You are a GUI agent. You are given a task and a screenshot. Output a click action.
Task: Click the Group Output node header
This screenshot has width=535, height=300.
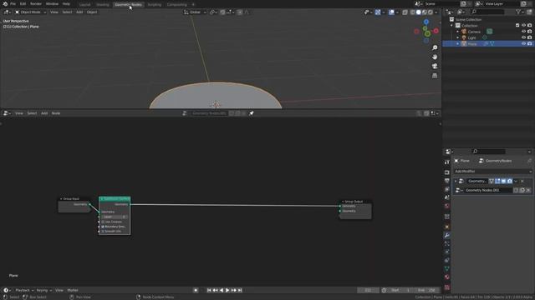click(355, 202)
